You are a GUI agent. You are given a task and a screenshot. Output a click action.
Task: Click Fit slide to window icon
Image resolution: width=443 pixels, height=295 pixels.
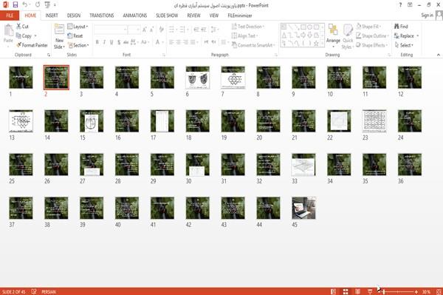point(439,291)
